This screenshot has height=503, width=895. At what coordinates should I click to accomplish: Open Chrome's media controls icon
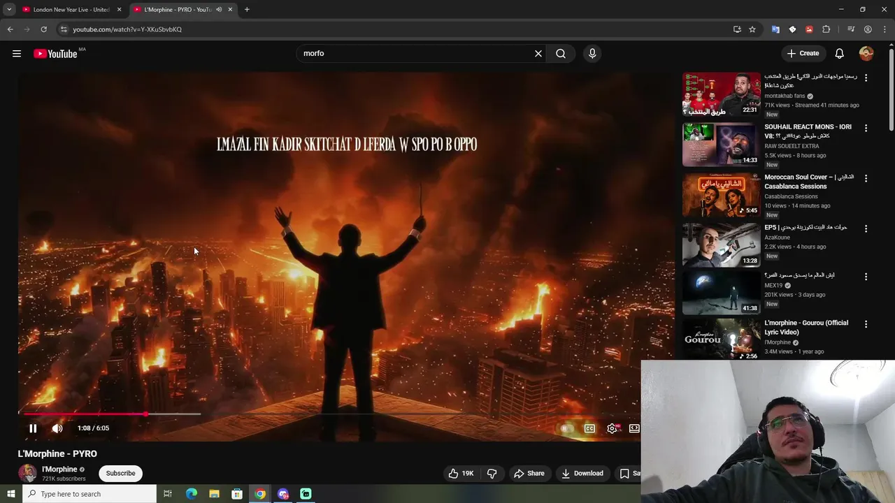[x=851, y=29]
